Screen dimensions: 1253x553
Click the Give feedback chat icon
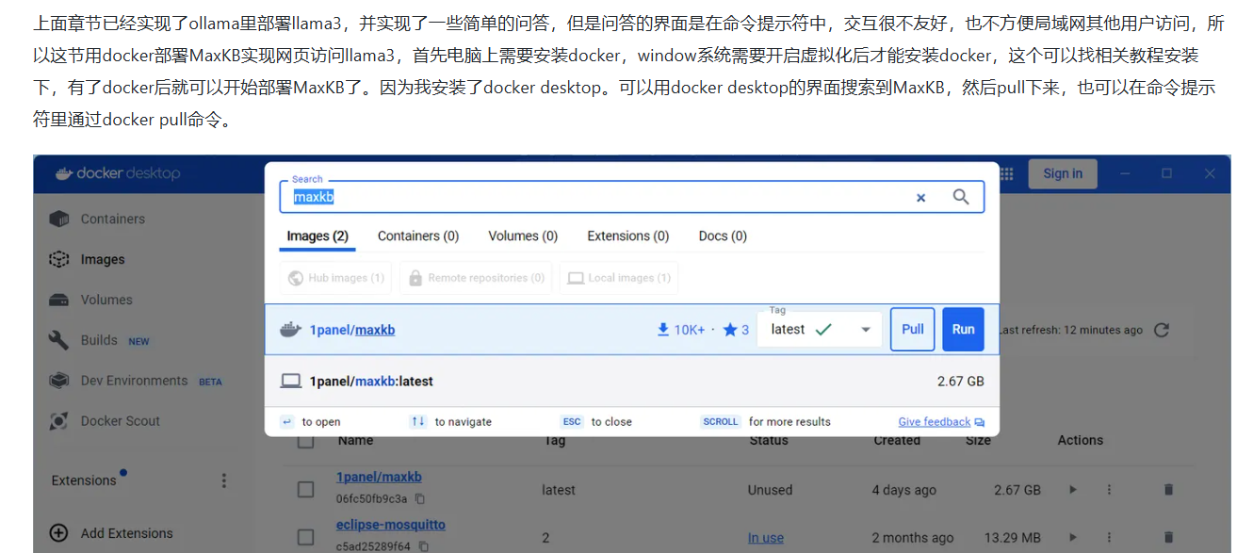[x=980, y=422]
